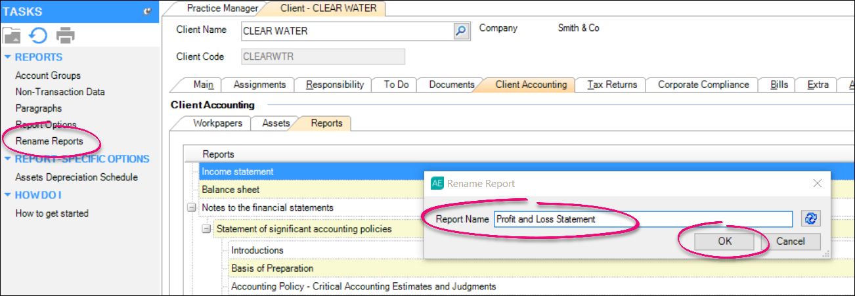Collapse Notes to the financial statements node
The width and height of the screenshot is (855, 296).
[x=192, y=207]
